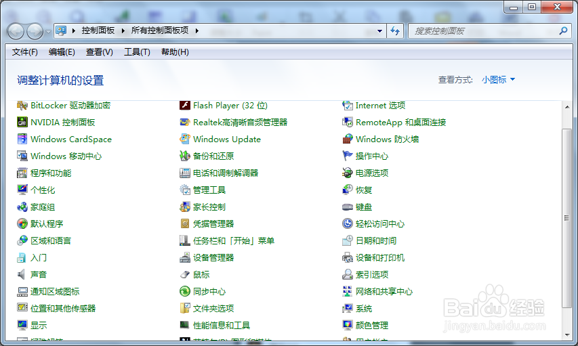Viewport: 578px width, 346px height.
Task: Click the vertical scrollbar thumb
Action: (567, 218)
